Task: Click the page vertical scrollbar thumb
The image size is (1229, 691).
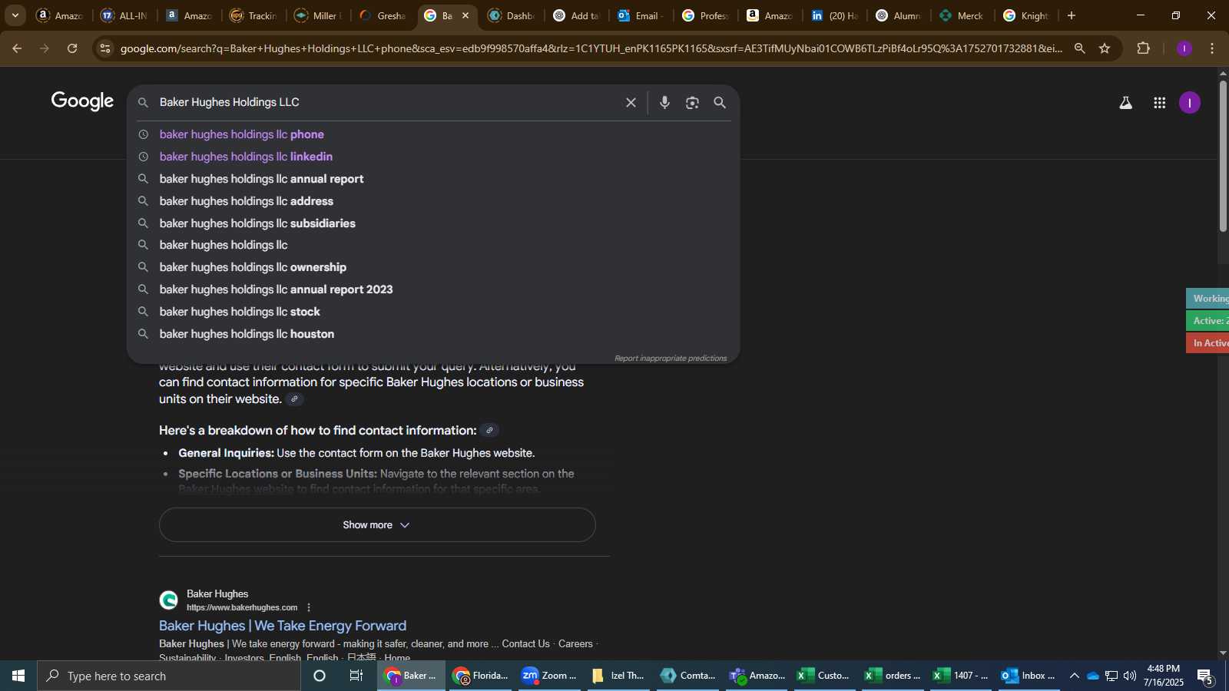Action: [x=1223, y=155]
